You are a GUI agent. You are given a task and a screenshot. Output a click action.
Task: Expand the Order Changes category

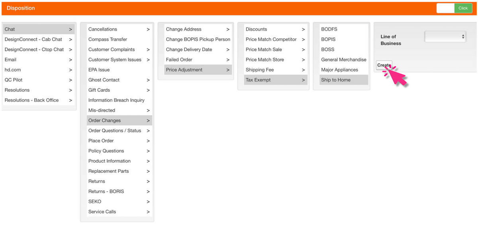pyautogui.click(x=119, y=120)
